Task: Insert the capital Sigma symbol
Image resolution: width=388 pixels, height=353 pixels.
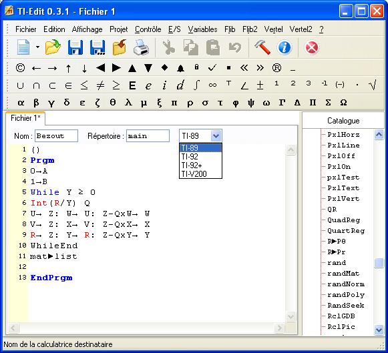Action: (328, 102)
